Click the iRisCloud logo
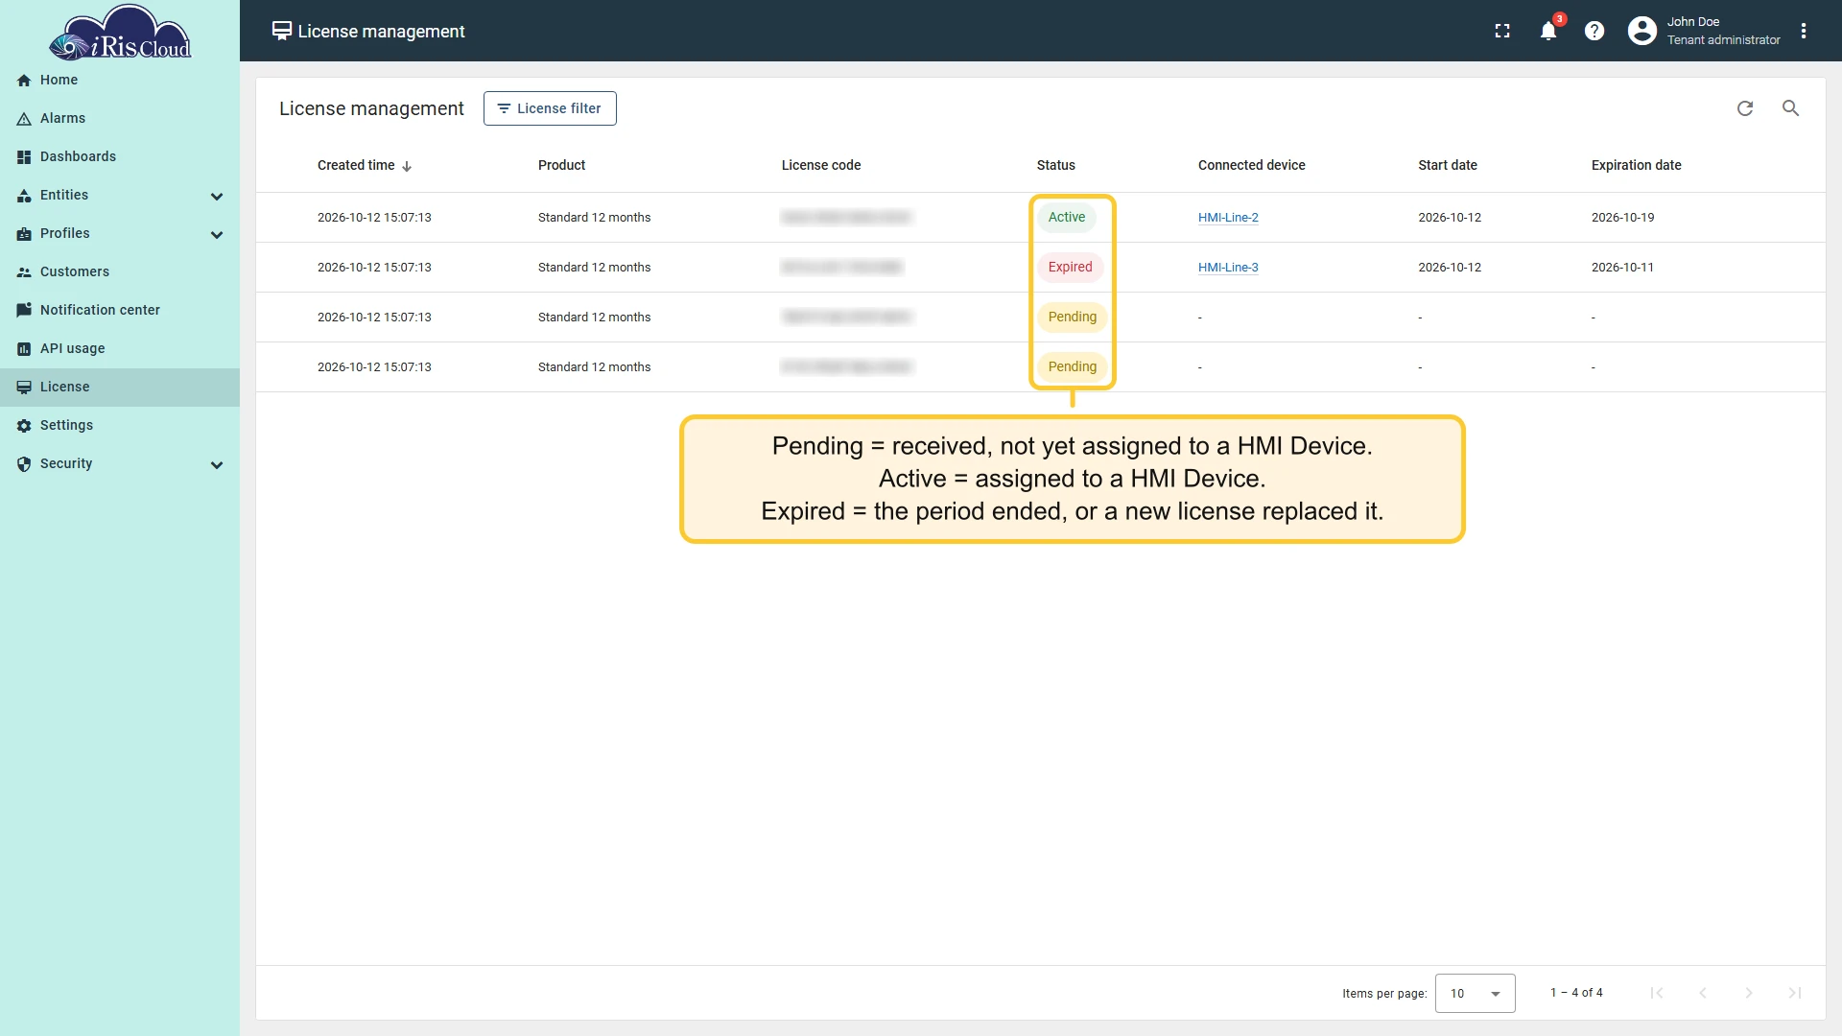 pos(120,33)
